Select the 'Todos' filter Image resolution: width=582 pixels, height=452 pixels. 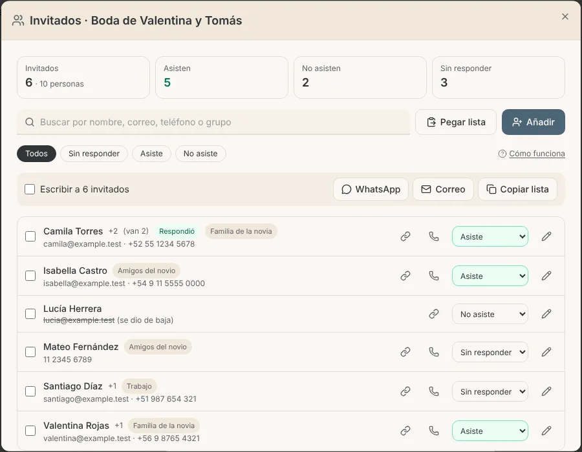pyautogui.click(x=36, y=154)
